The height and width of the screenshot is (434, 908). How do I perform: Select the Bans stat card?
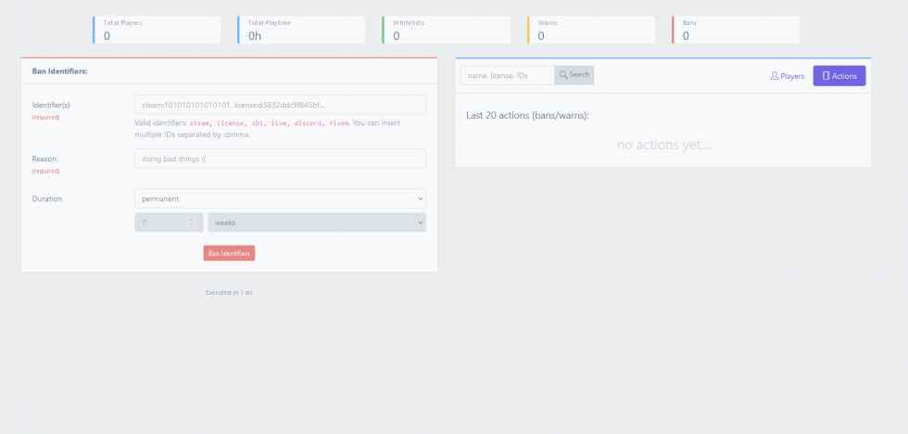736,30
